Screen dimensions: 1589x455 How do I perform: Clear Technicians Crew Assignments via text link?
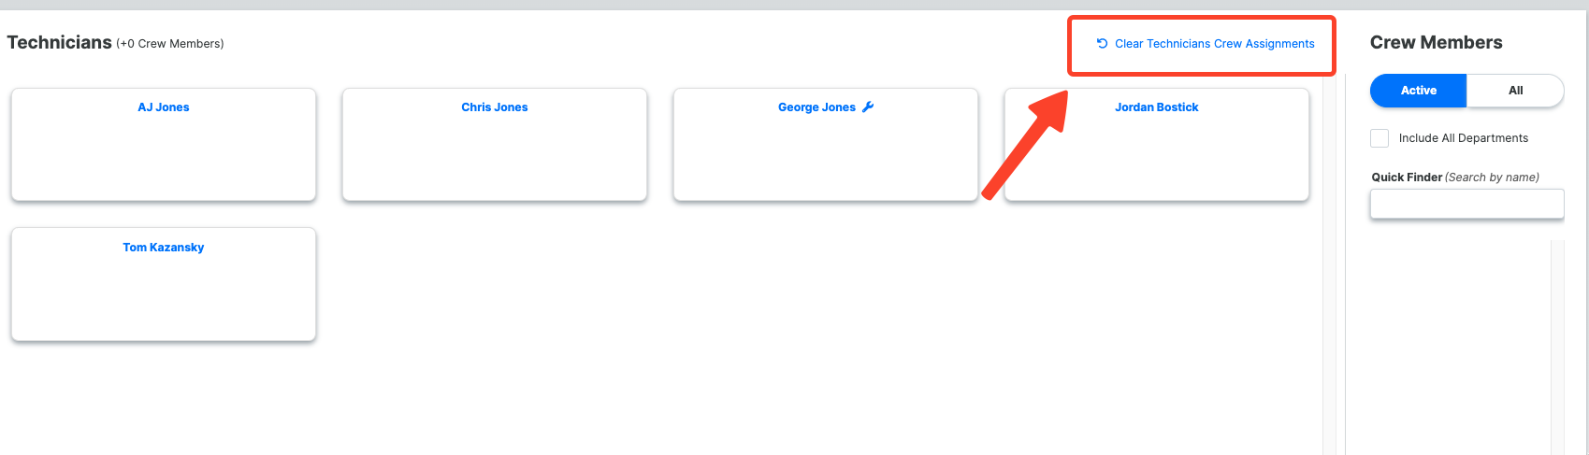pos(1214,44)
